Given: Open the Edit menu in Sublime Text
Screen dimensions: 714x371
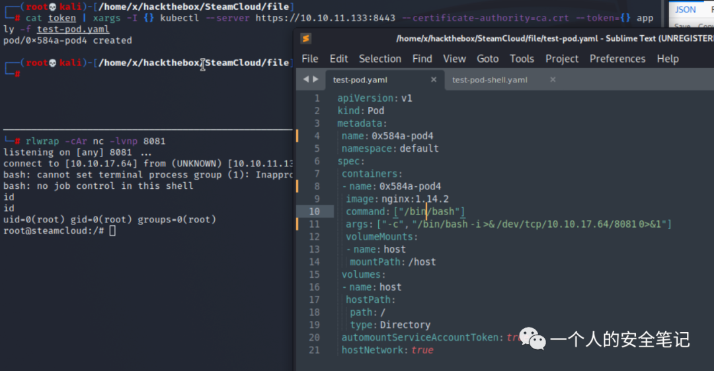Looking at the screenshot, I should tap(338, 59).
